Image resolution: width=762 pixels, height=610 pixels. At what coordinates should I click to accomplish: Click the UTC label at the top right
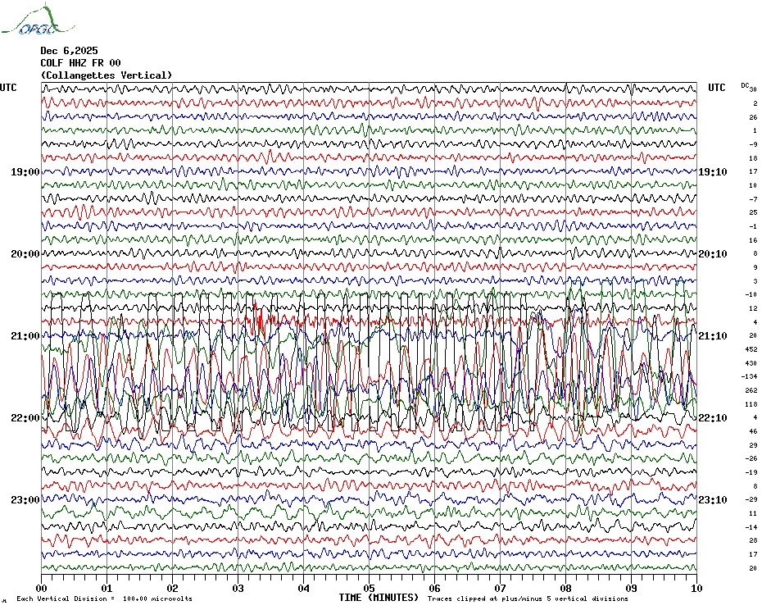(717, 88)
